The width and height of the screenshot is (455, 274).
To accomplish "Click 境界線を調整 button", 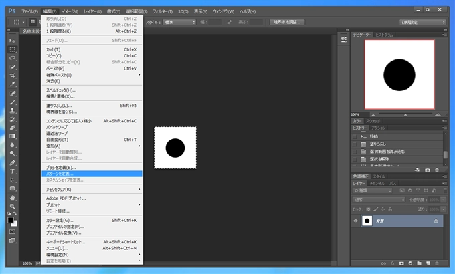I will click(x=287, y=22).
